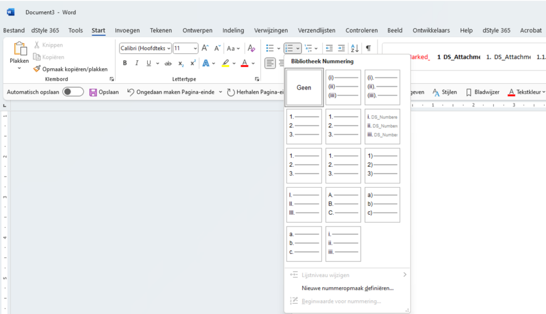Image resolution: width=546 pixels, height=314 pixels.
Task: Decrease indent of paragraph
Action: point(329,48)
